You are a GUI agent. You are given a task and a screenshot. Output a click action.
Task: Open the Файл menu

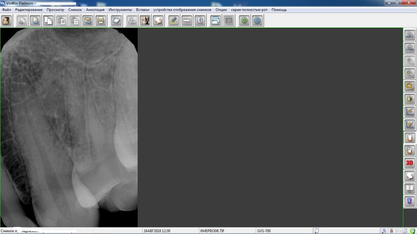click(x=6, y=10)
